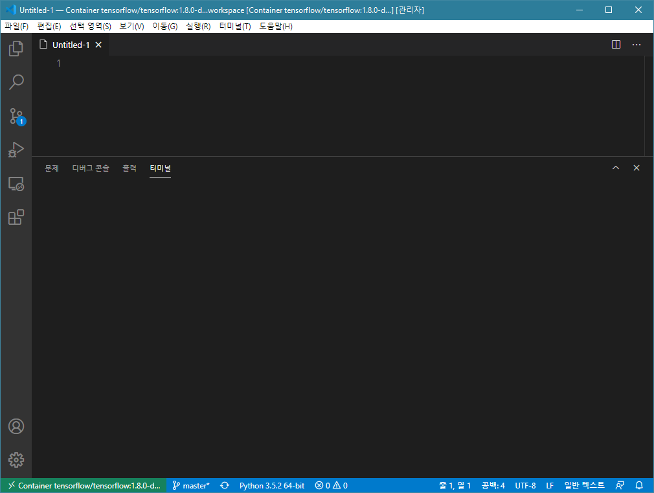Open the 도움말(H) menu
Screen dimensions: 654x493
pos(276,27)
